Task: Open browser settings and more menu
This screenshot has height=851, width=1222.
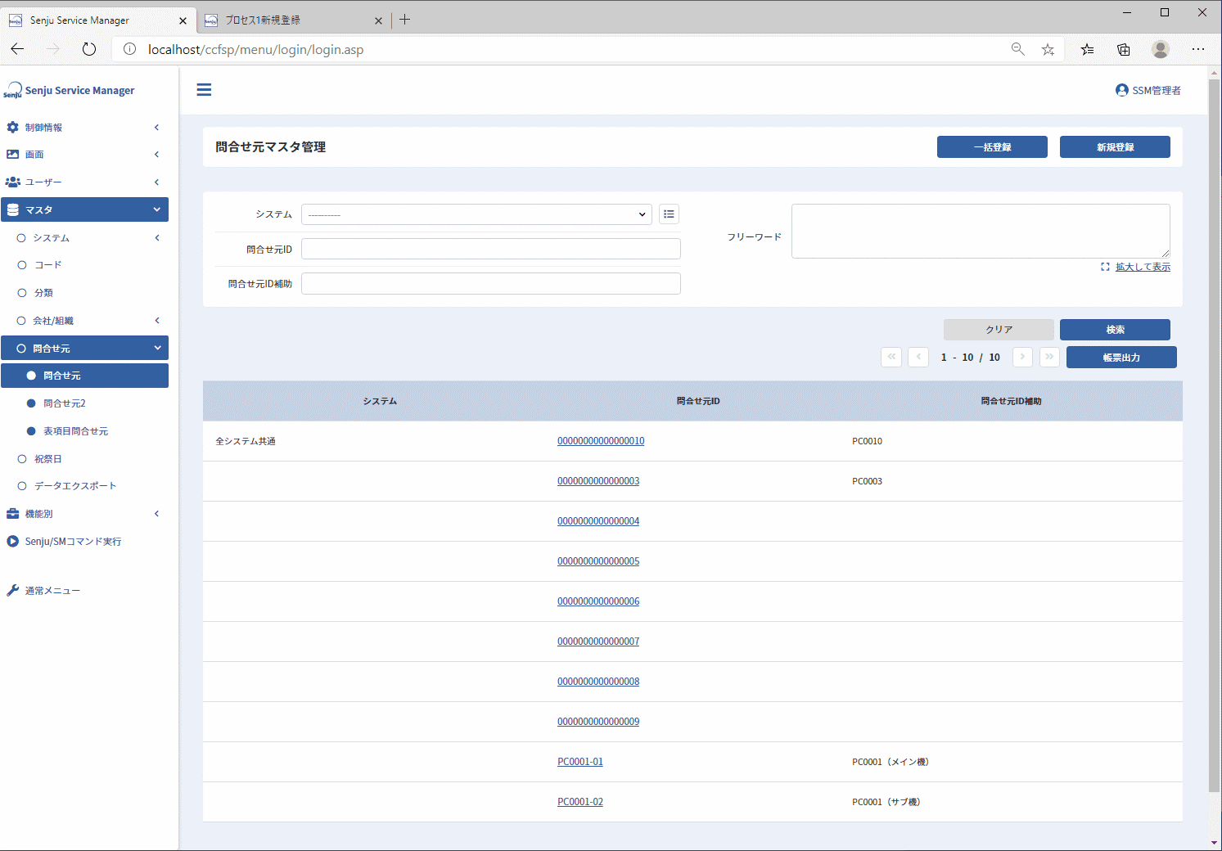Action: pos(1198,49)
